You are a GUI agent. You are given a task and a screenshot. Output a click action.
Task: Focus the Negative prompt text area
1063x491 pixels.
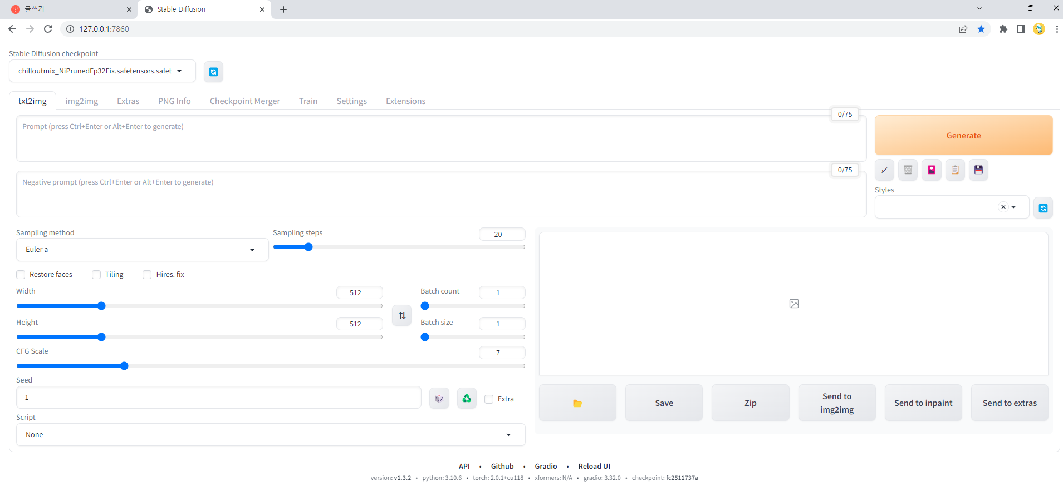441,194
